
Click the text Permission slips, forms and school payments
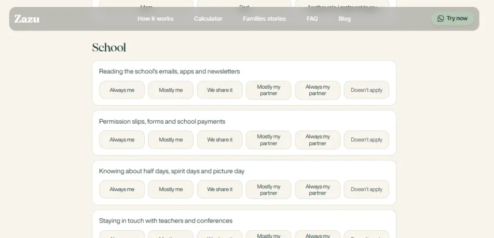point(162,121)
